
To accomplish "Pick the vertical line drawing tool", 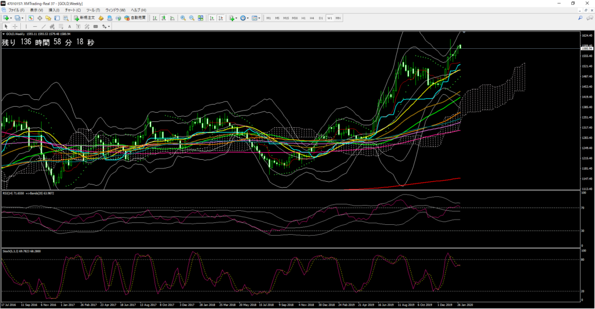I will [x=26, y=27].
